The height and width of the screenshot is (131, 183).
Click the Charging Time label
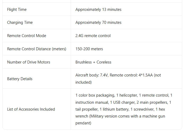pos(20,22)
